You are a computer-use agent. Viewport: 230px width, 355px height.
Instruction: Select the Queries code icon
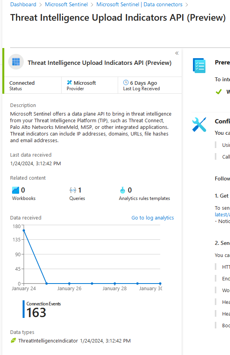(x=73, y=190)
